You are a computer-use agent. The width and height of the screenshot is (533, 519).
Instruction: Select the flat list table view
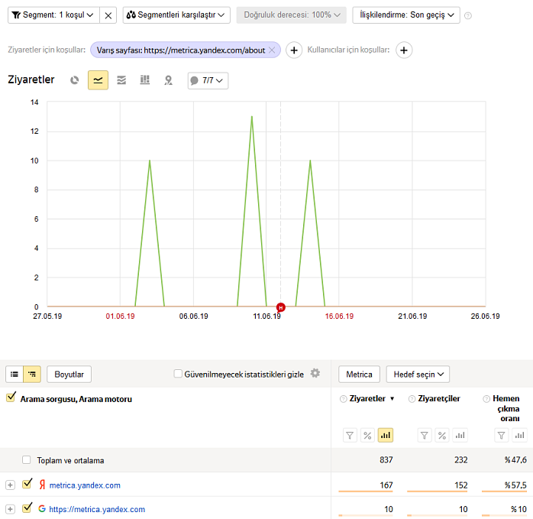tap(15, 375)
